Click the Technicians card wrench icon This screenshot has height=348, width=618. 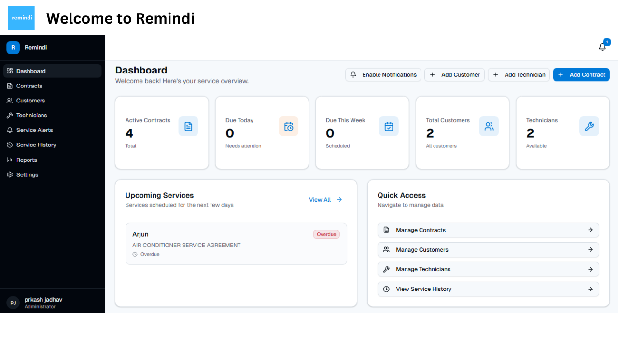[x=589, y=126]
